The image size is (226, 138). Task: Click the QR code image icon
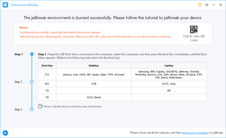[194, 30]
